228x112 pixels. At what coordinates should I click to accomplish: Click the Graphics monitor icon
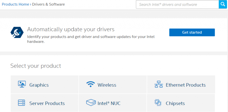pos(22,84)
